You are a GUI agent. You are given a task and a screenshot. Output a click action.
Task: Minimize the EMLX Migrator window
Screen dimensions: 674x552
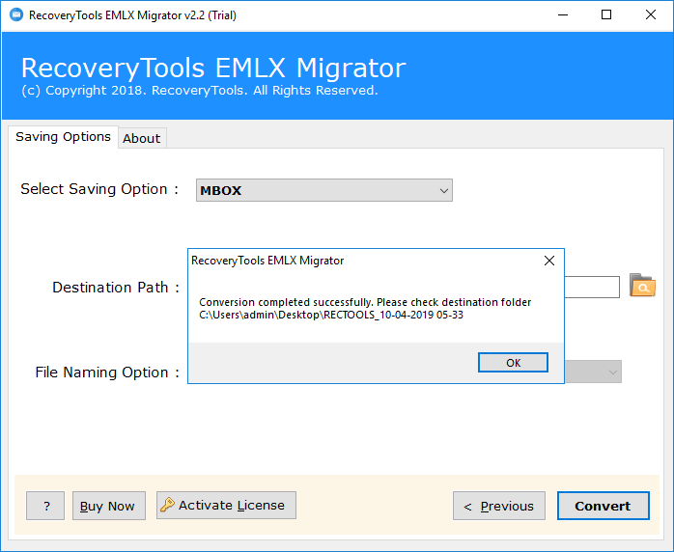click(x=563, y=15)
